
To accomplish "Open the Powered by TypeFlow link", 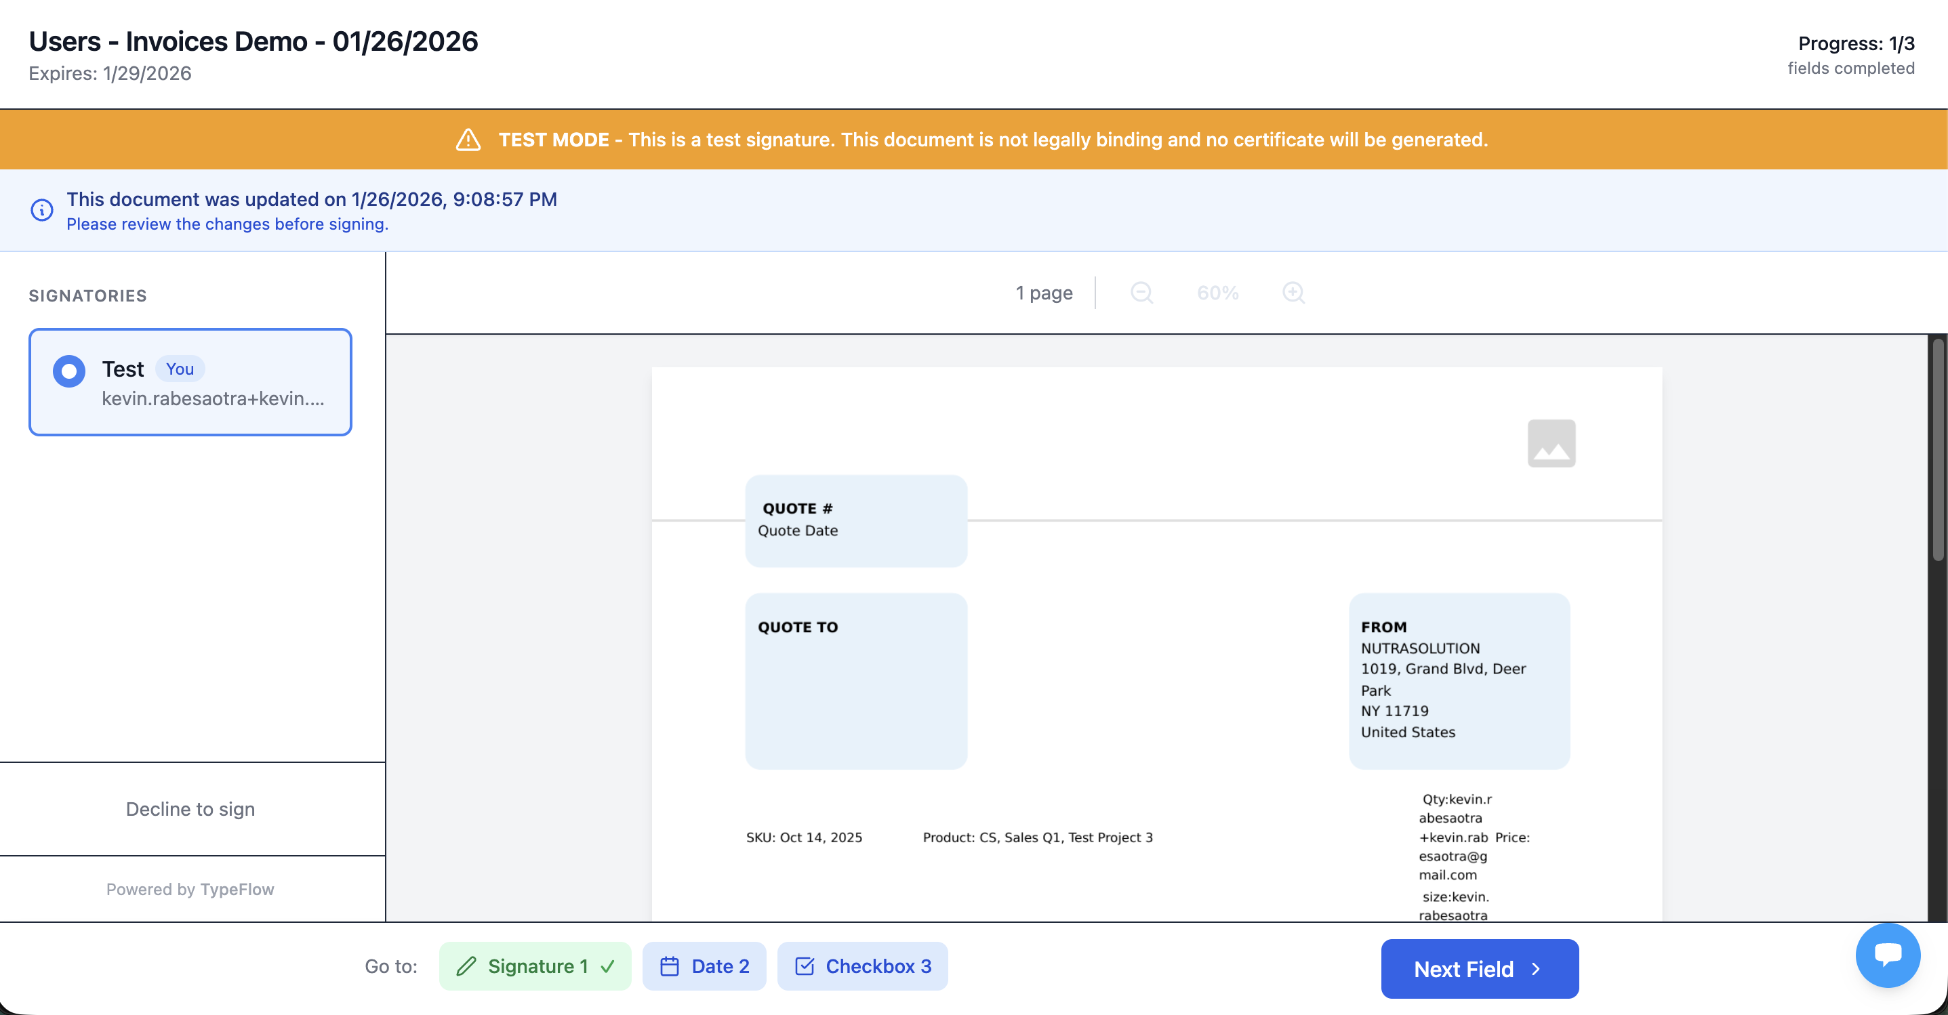I will click(190, 889).
